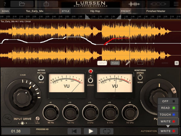Screen dimensions: 181x136
Task: Toggle the Meters Process/Input switch
Action: pyautogui.click(x=41, y=77)
